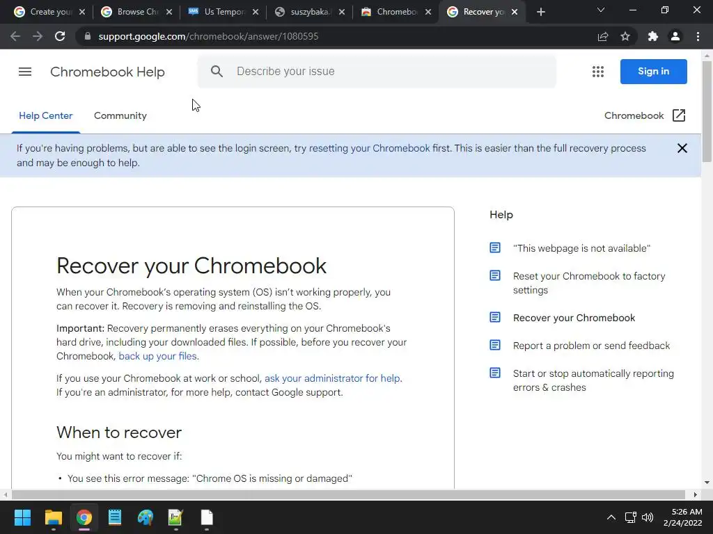The width and height of the screenshot is (713, 534).
Task: Follow 'resetting your Chromebook' link
Action: [x=369, y=149]
